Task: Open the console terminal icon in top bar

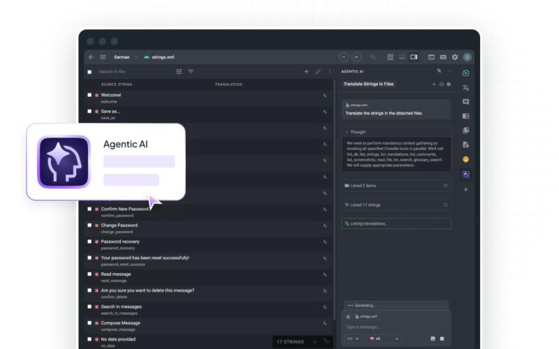Action: (x=431, y=57)
